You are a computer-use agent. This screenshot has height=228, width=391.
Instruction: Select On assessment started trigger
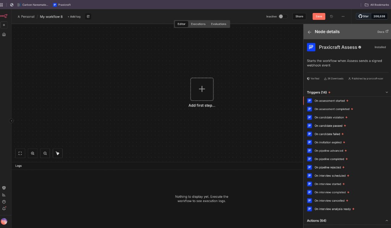click(x=347, y=101)
